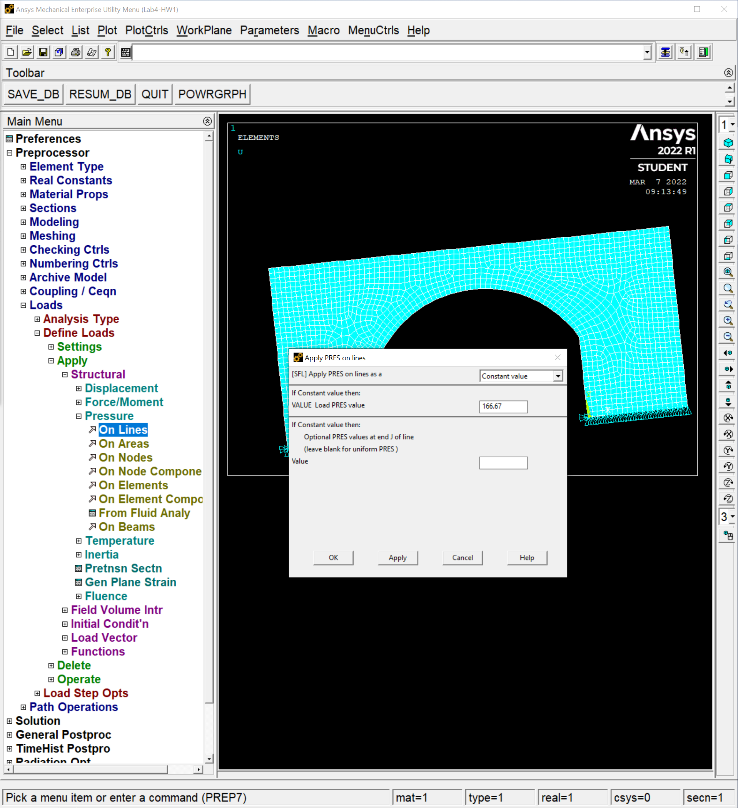The image size is (738, 808).
Task: Click the Fit View magnifier icon
Action: [728, 272]
